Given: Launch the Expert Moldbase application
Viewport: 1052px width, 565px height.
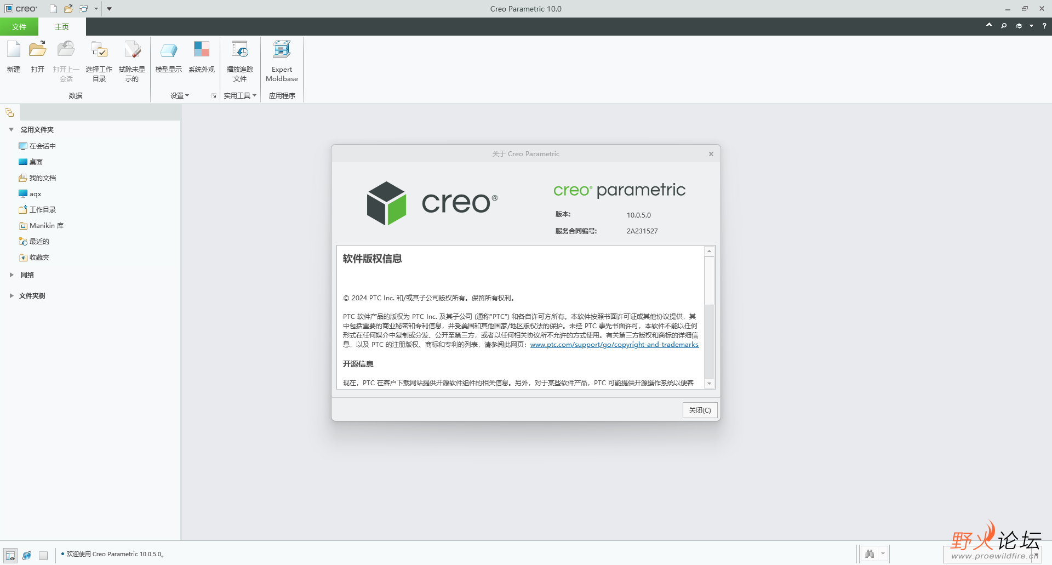Looking at the screenshot, I should [x=282, y=50].
